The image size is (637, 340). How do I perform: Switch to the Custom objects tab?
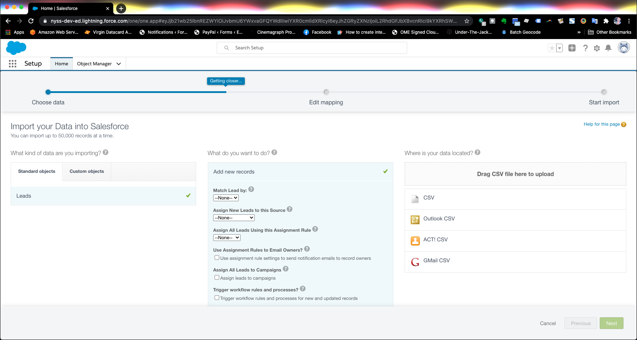87,171
